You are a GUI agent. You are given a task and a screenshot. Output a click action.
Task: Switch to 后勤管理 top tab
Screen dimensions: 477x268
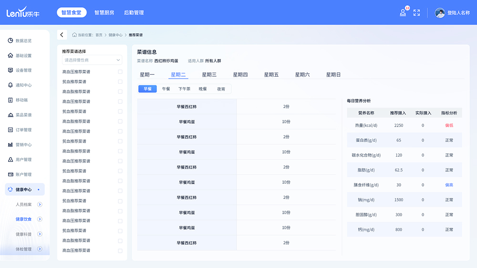click(134, 12)
